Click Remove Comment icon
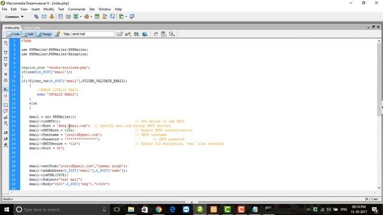Screen dimensions: 383x215 [x=5, y=111]
